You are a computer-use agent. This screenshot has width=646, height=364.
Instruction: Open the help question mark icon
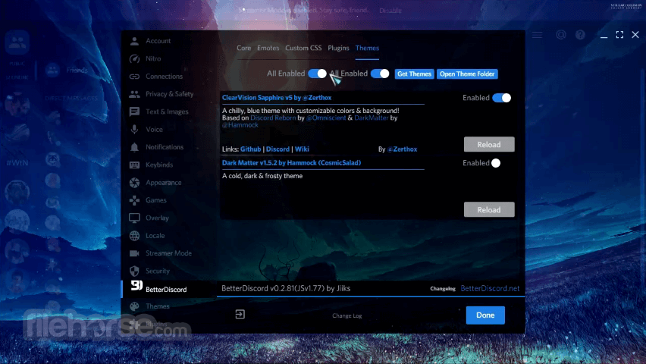pyautogui.click(x=580, y=35)
